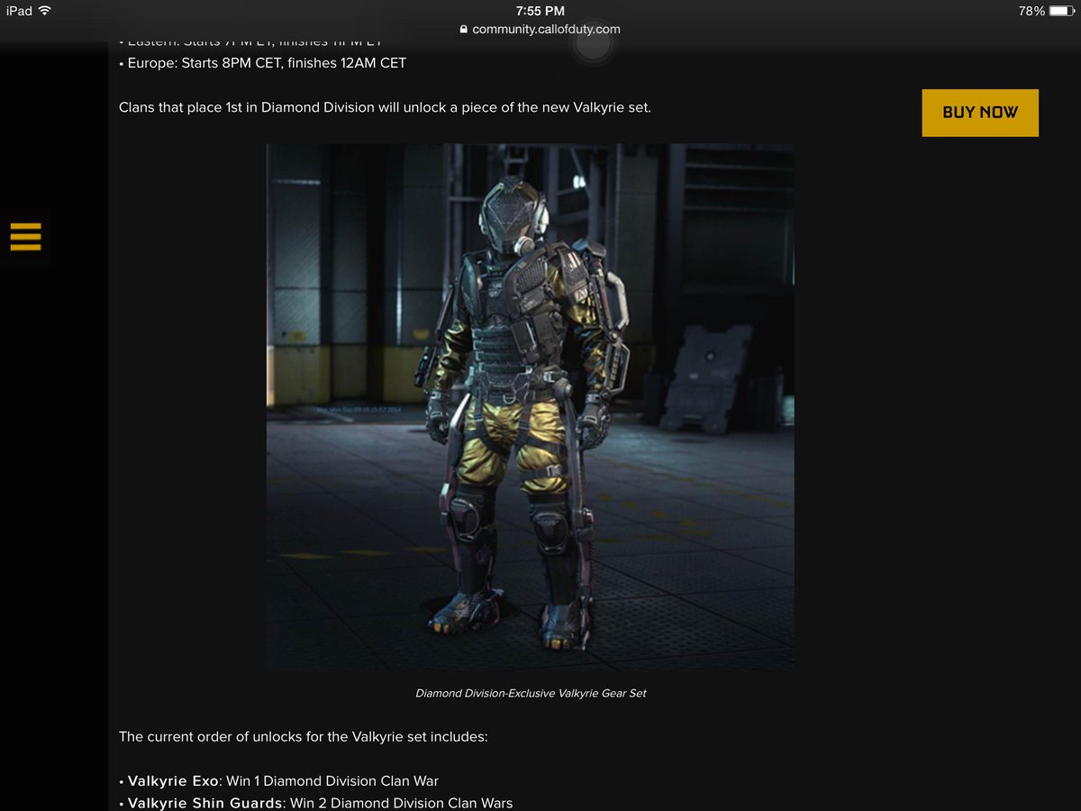
Task: Select the "Valkyrie Shin Guards" list entry
Action: (316, 803)
